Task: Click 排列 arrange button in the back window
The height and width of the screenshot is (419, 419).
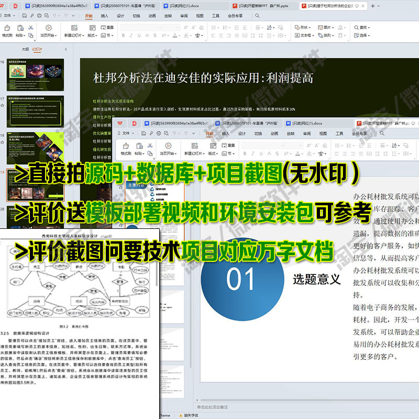Action: [x=325, y=35]
